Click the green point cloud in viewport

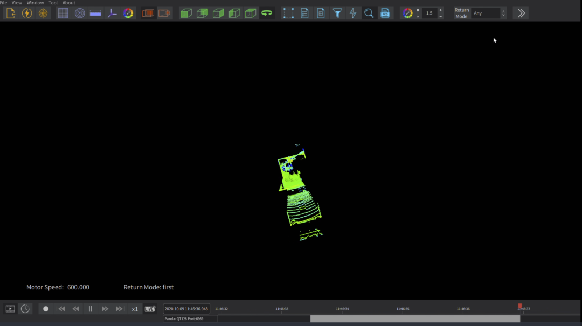coord(301,192)
